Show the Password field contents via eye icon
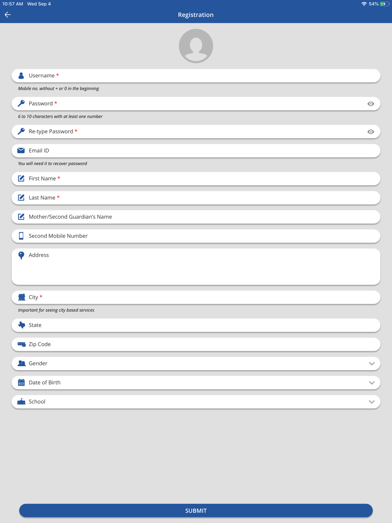392x523 pixels. (371, 104)
